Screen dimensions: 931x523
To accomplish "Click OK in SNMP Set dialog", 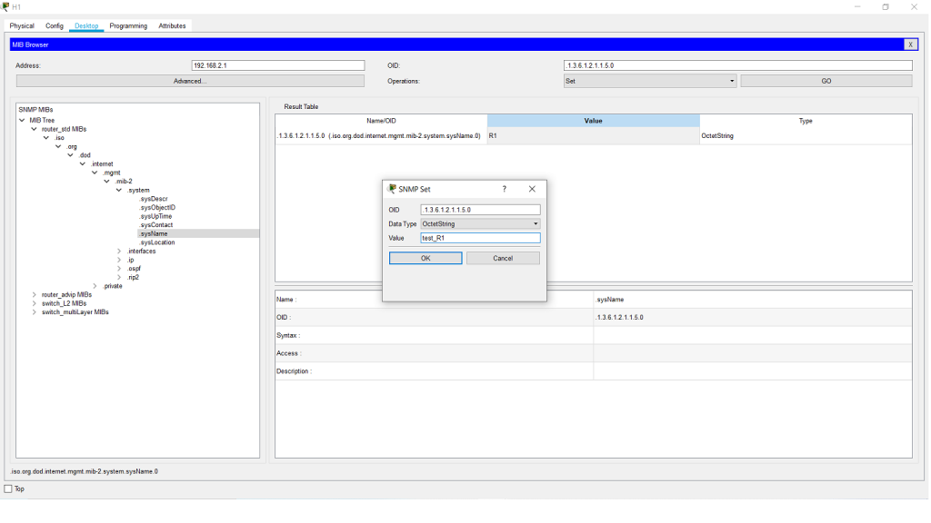I will (x=425, y=258).
